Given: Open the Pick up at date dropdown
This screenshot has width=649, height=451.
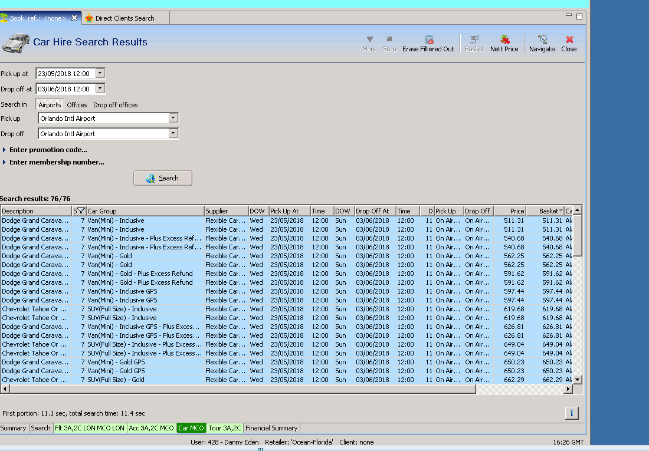Looking at the screenshot, I should coord(100,74).
